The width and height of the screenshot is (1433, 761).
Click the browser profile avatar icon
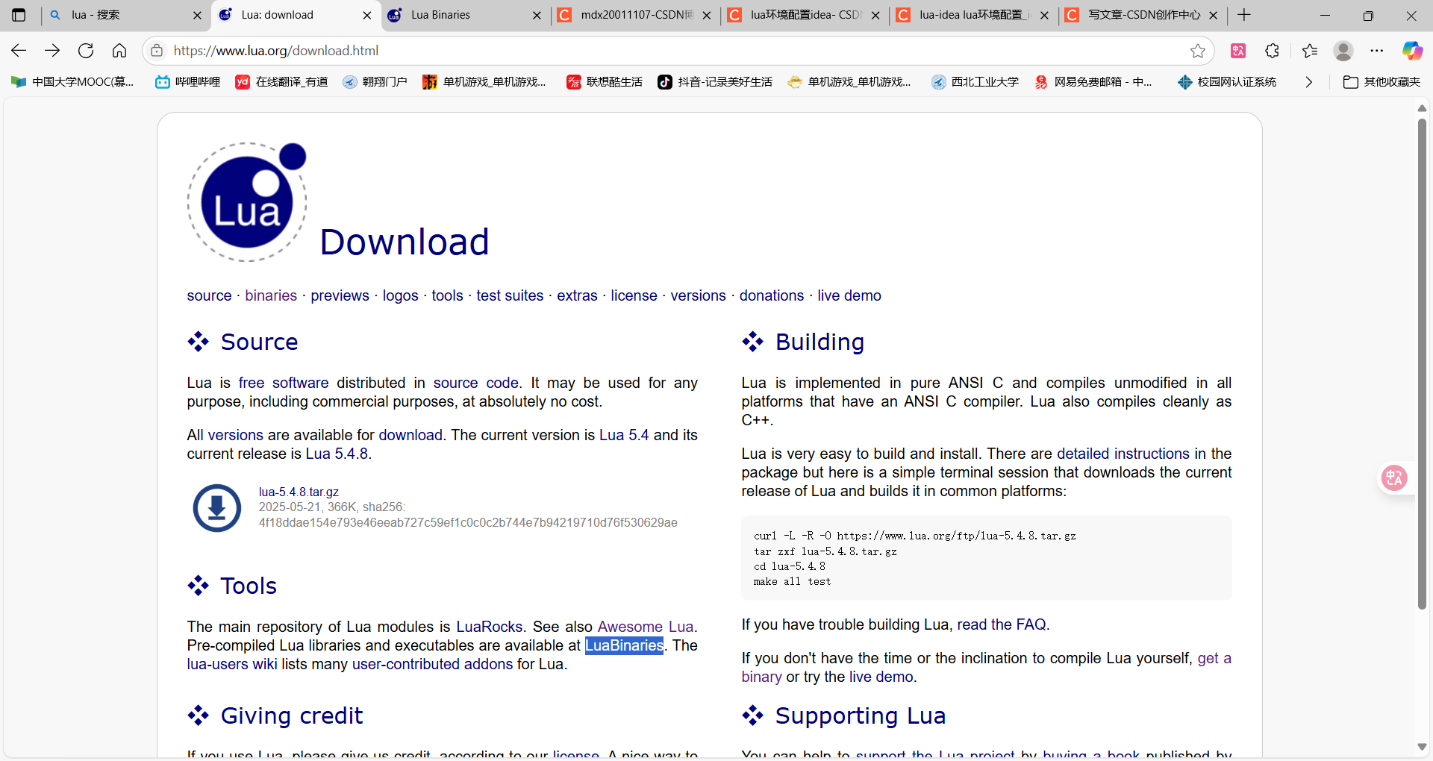tap(1343, 50)
